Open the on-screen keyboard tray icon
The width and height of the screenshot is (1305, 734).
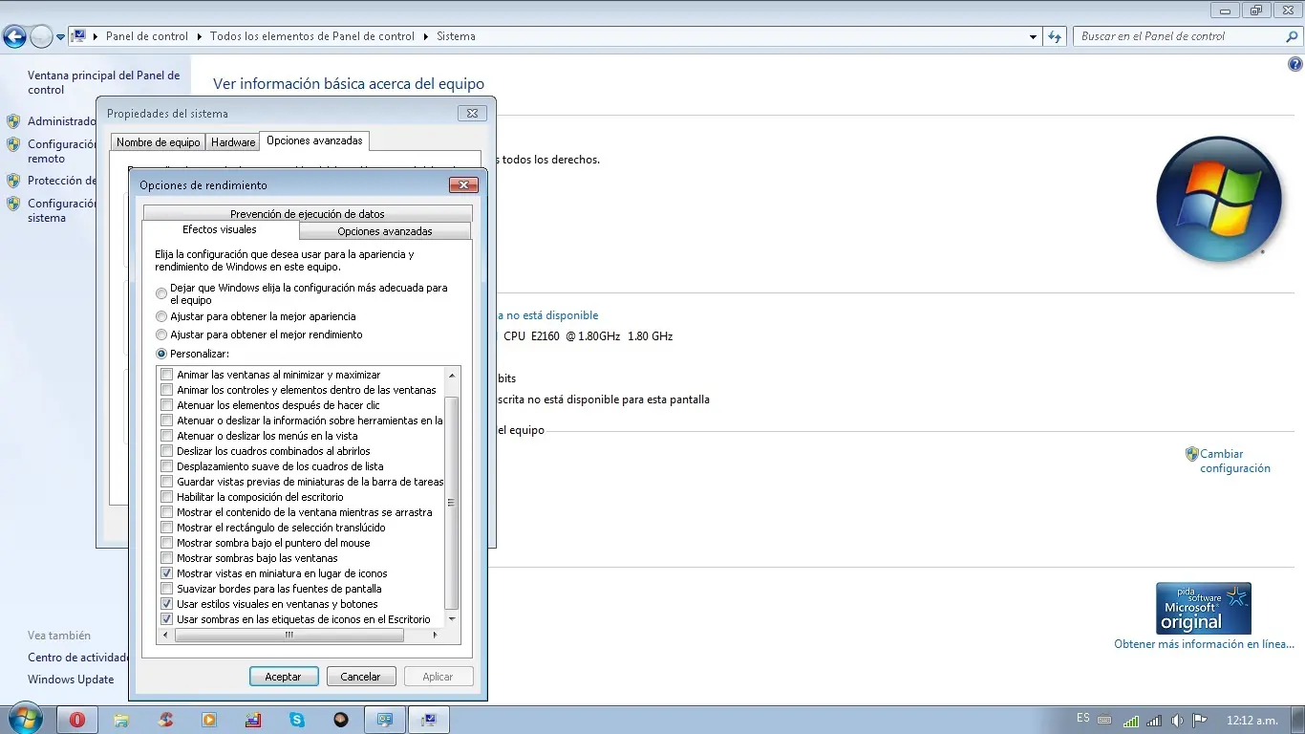pyautogui.click(x=1104, y=720)
